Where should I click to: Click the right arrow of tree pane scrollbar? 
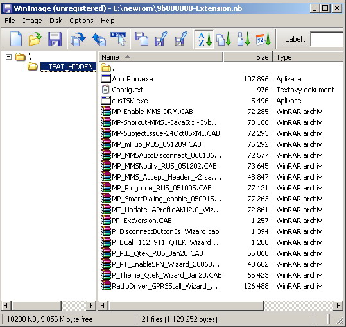coord(91,305)
